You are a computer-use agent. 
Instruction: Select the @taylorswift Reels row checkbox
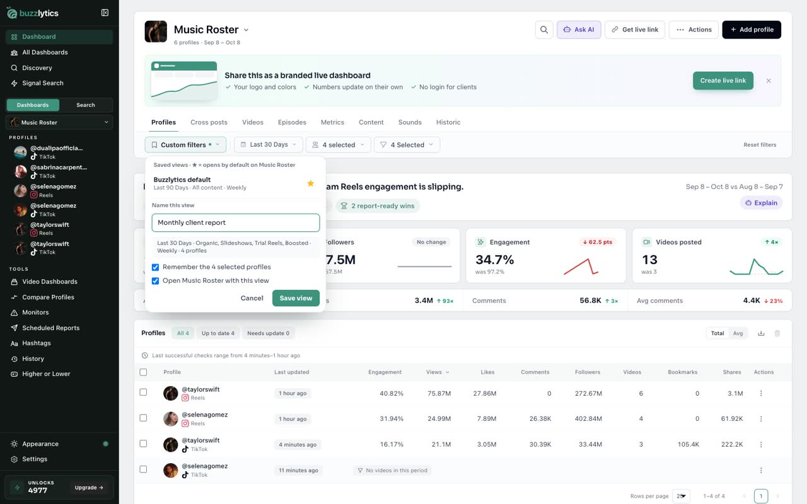pyautogui.click(x=143, y=392)
